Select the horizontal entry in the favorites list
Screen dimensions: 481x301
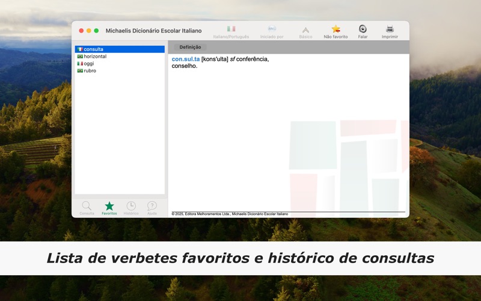tap(120, 56)
